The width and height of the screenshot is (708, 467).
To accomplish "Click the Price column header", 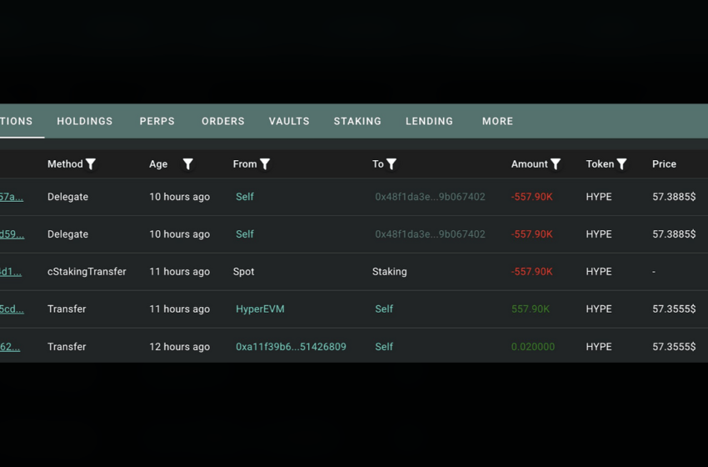I will point(664,164).
